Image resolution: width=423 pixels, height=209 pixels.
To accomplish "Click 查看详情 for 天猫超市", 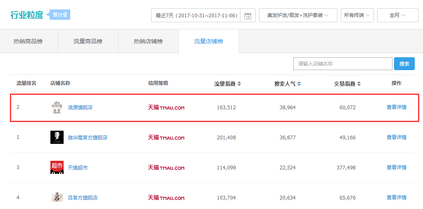I will click(x=397, y=167).
